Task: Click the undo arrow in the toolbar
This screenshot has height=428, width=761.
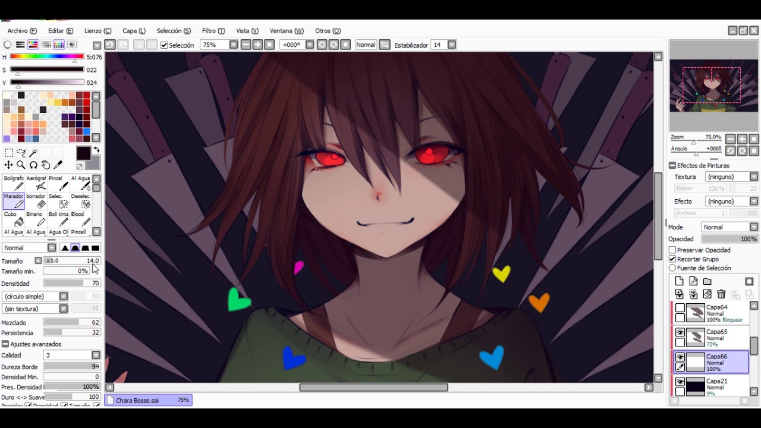Action: (x=110, y=45)
